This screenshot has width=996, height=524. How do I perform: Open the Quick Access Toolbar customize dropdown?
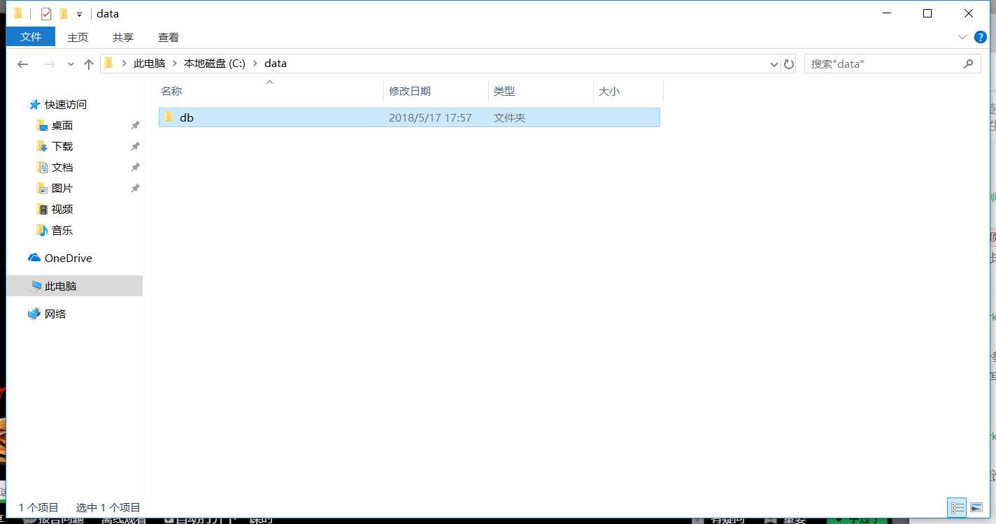(x=80, y=15)
